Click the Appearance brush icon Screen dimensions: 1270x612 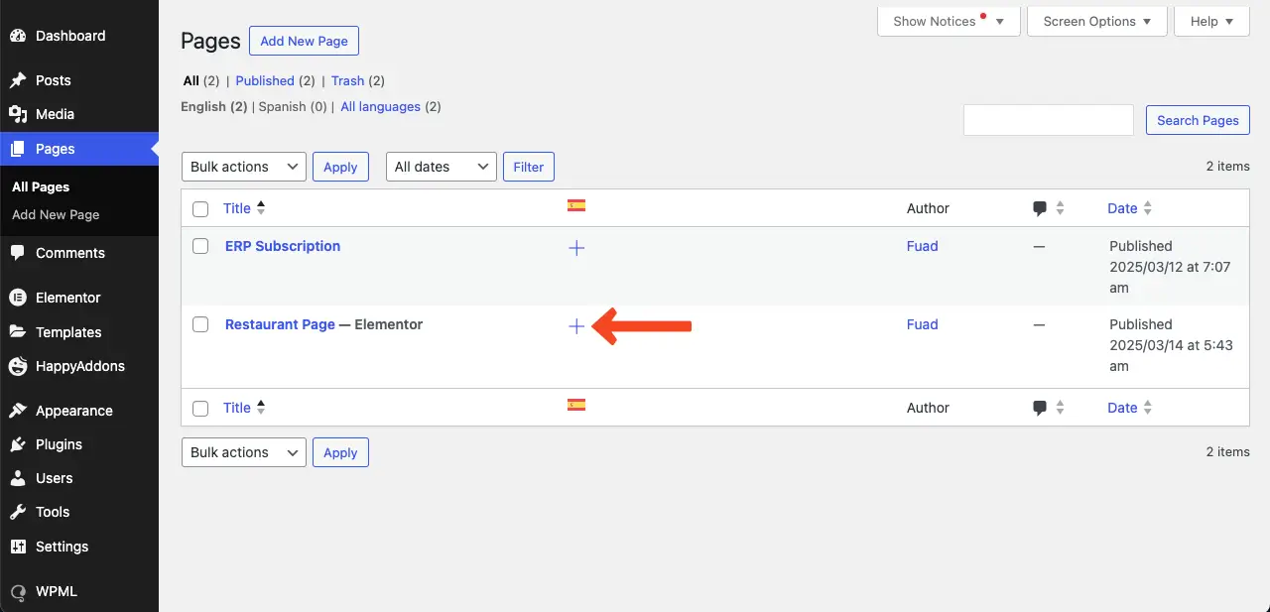(x=18, y=411)
